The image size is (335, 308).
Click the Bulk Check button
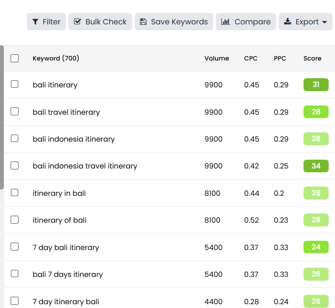[x=100, y=21]
